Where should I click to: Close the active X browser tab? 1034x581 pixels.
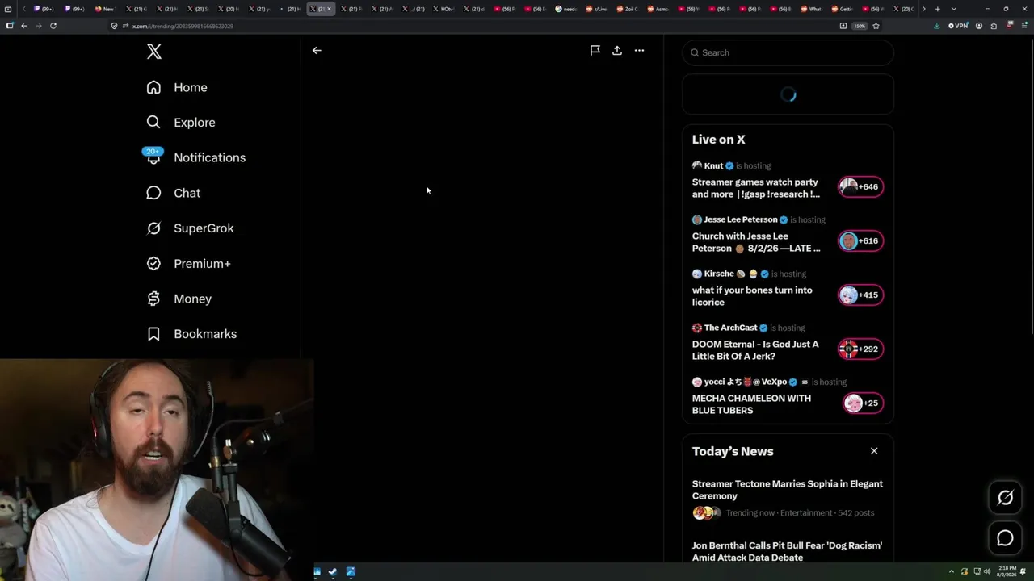click(x=329, y=9)
